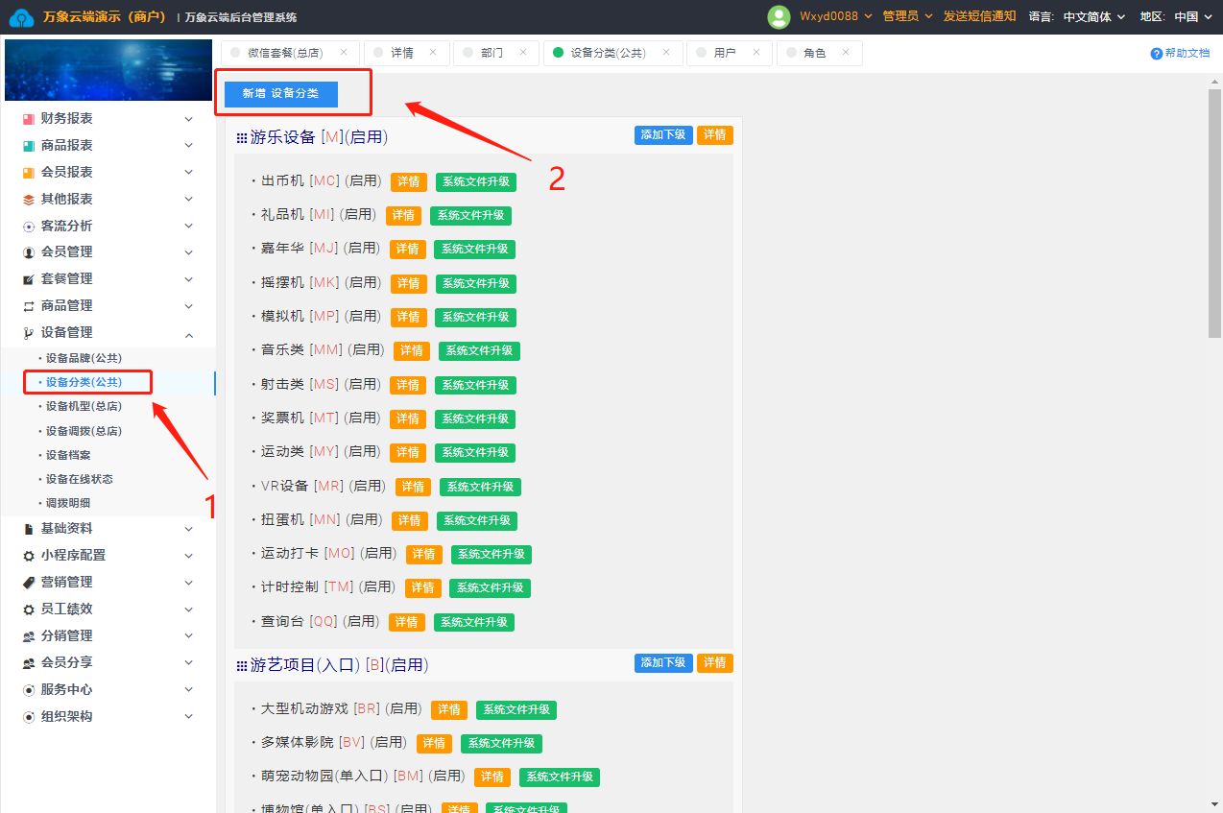1223x813 pixels.
Task: Switch to the 部门 tab
Action: click(496, 53)
